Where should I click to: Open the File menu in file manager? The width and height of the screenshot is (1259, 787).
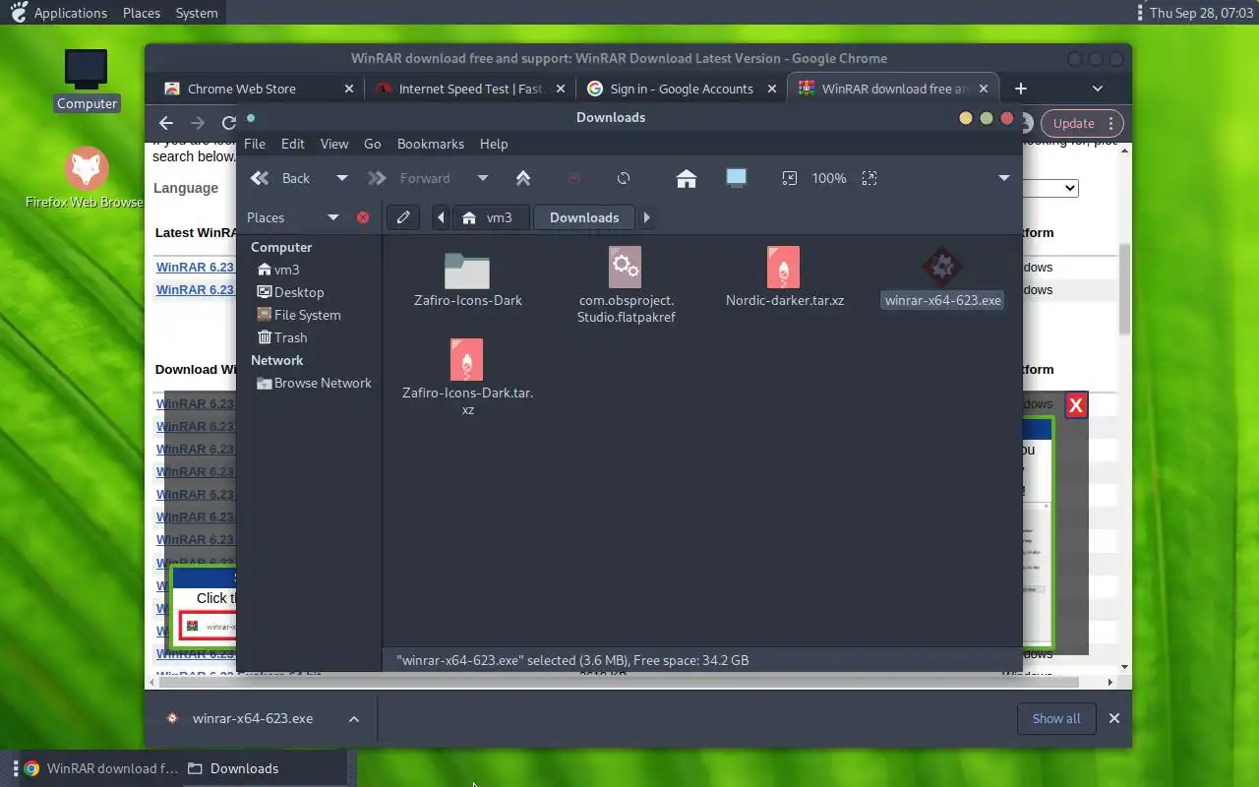(x=255, y=144)
